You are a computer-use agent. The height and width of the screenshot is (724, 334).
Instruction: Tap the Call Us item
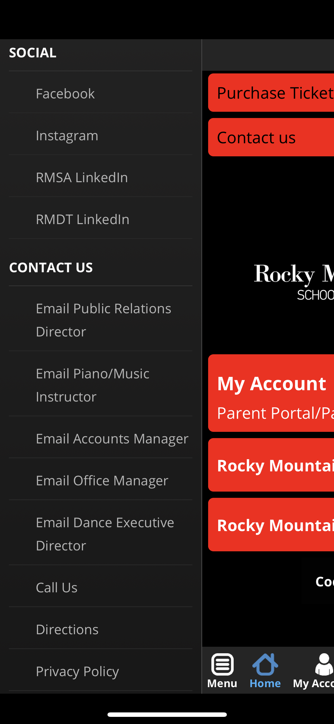pos(101,588)
